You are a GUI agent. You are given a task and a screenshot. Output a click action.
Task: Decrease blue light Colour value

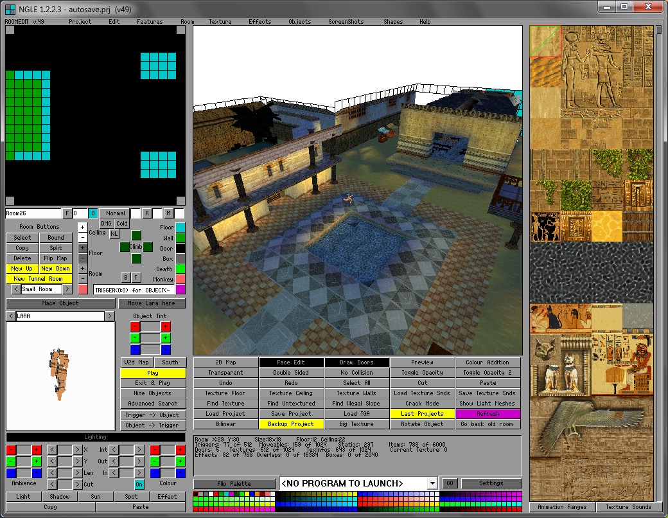pyautogui.click(x=155, y=472)
